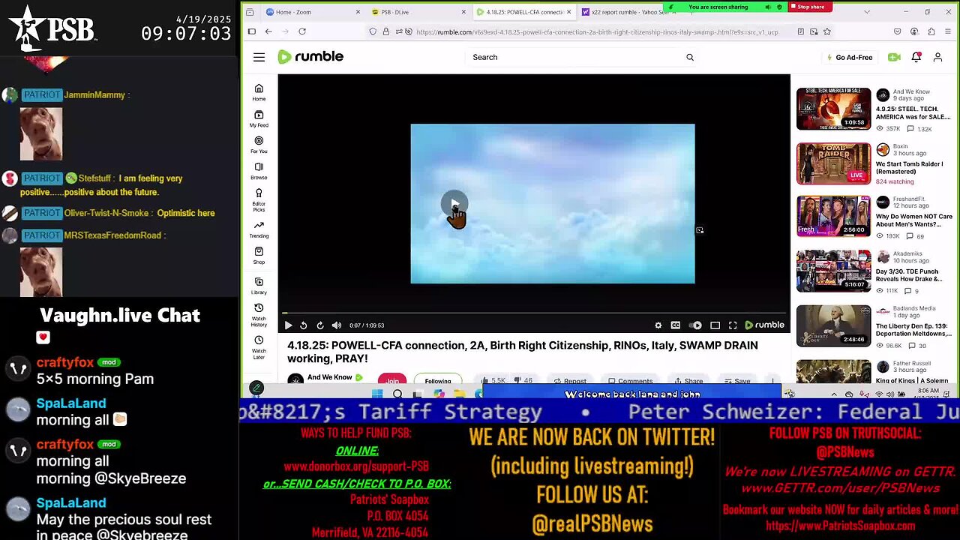960x540 pixels.
Task: Click the rumble.com address bar
Action: 596,31
